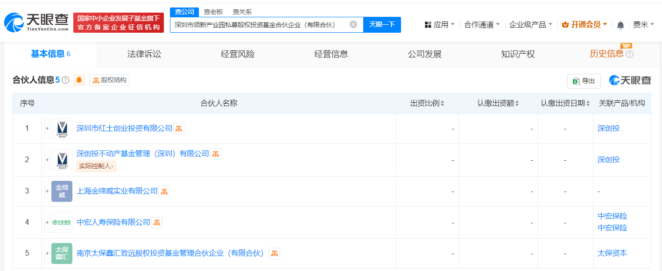Select 查公司 search mode

[184, 12]
